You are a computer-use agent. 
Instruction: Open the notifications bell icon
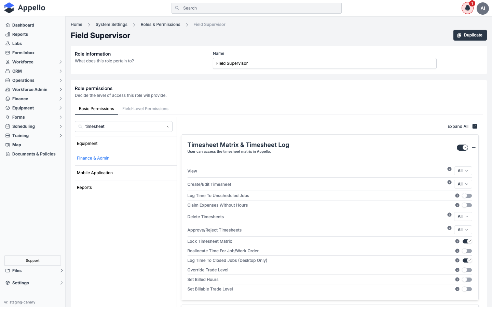coord(467,8)
